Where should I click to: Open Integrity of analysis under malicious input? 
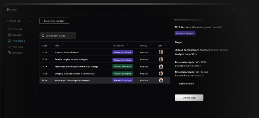(x=75, y=74)
